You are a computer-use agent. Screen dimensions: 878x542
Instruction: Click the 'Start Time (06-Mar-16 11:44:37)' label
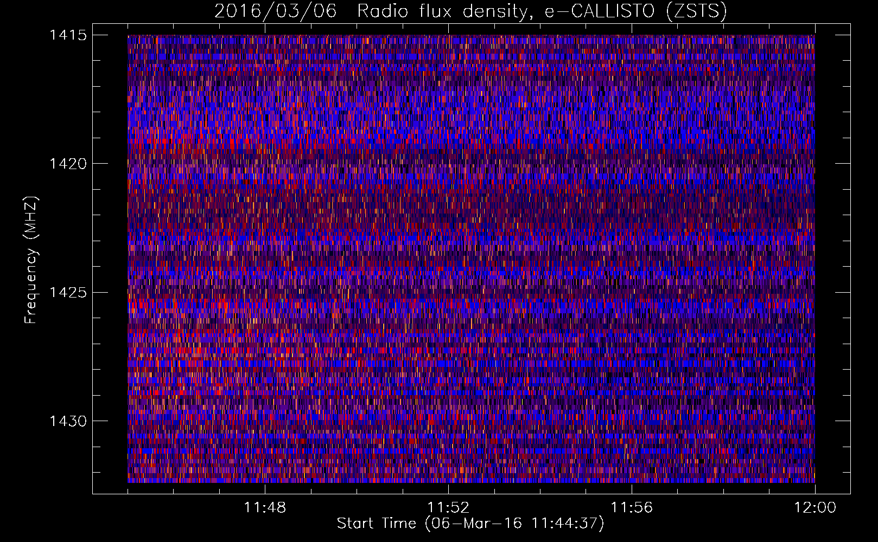(x=470, y=524)
